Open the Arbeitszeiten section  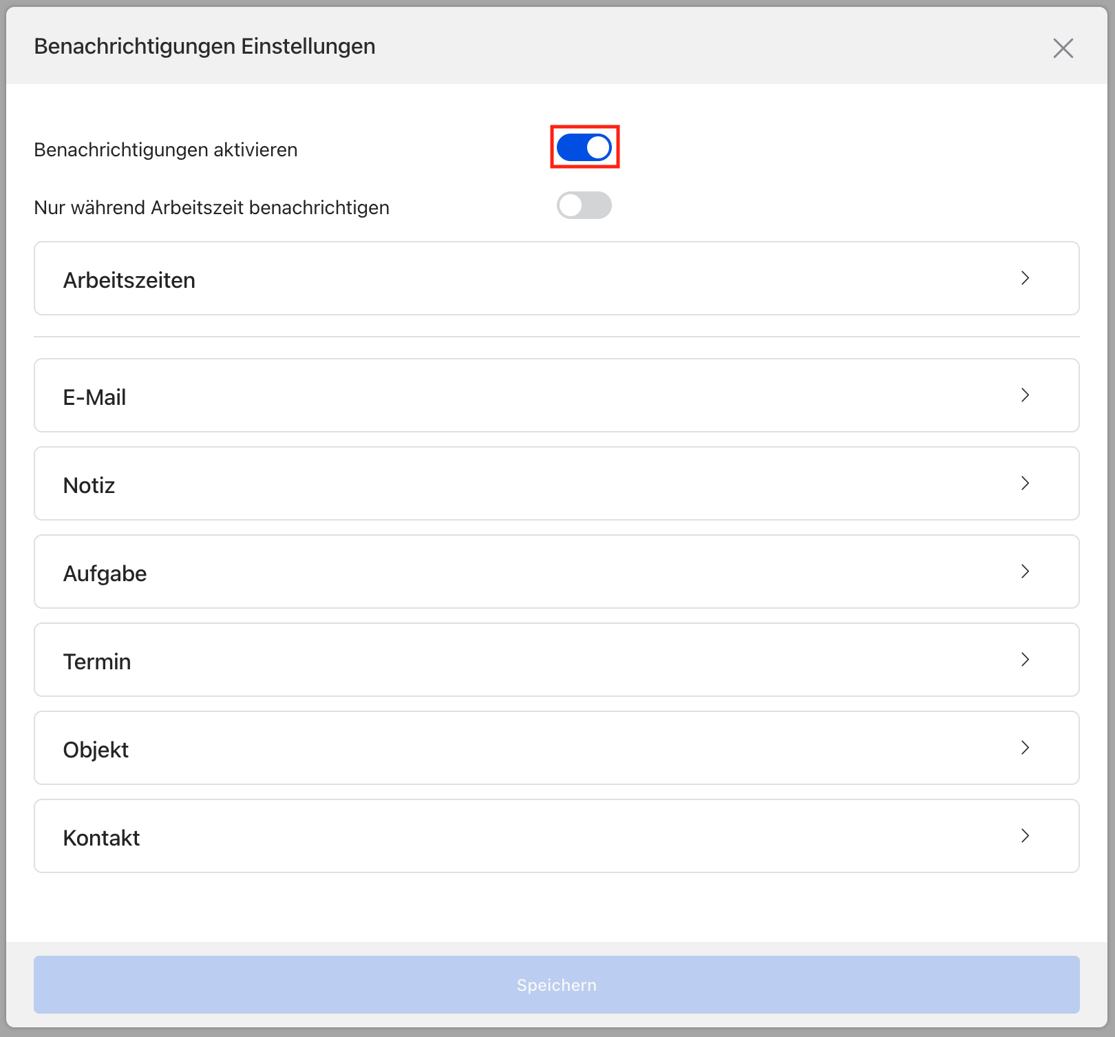click(129, 280)
